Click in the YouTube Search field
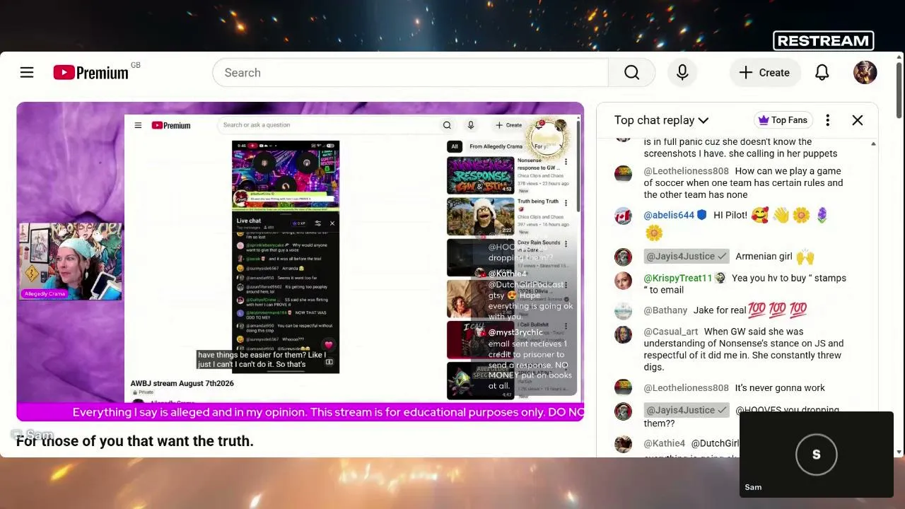Image resolution: width=905 pixels, height=509 pixels. [x=410, y=73]
